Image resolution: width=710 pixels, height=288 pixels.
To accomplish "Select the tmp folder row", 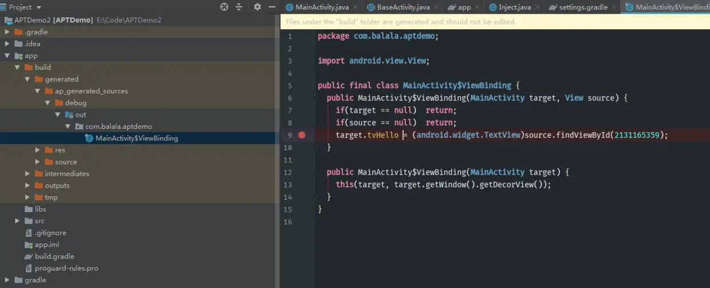I will coord(140,198).
